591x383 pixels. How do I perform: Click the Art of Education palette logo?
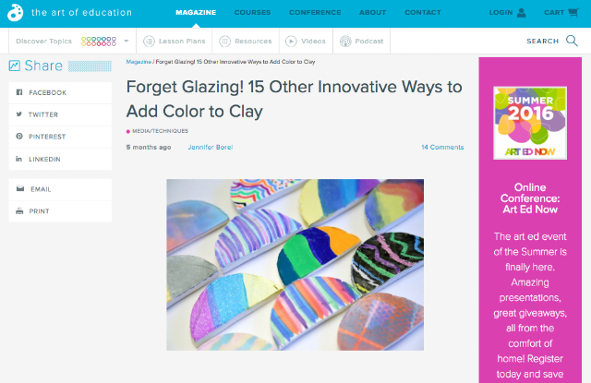click(15, 13)
